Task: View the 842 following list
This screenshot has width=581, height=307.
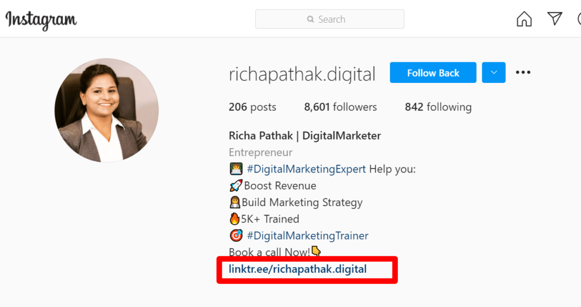Action: pos(439,107)
